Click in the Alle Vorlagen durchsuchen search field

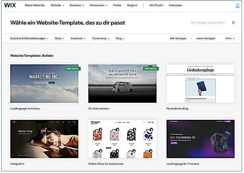point(209,23)
